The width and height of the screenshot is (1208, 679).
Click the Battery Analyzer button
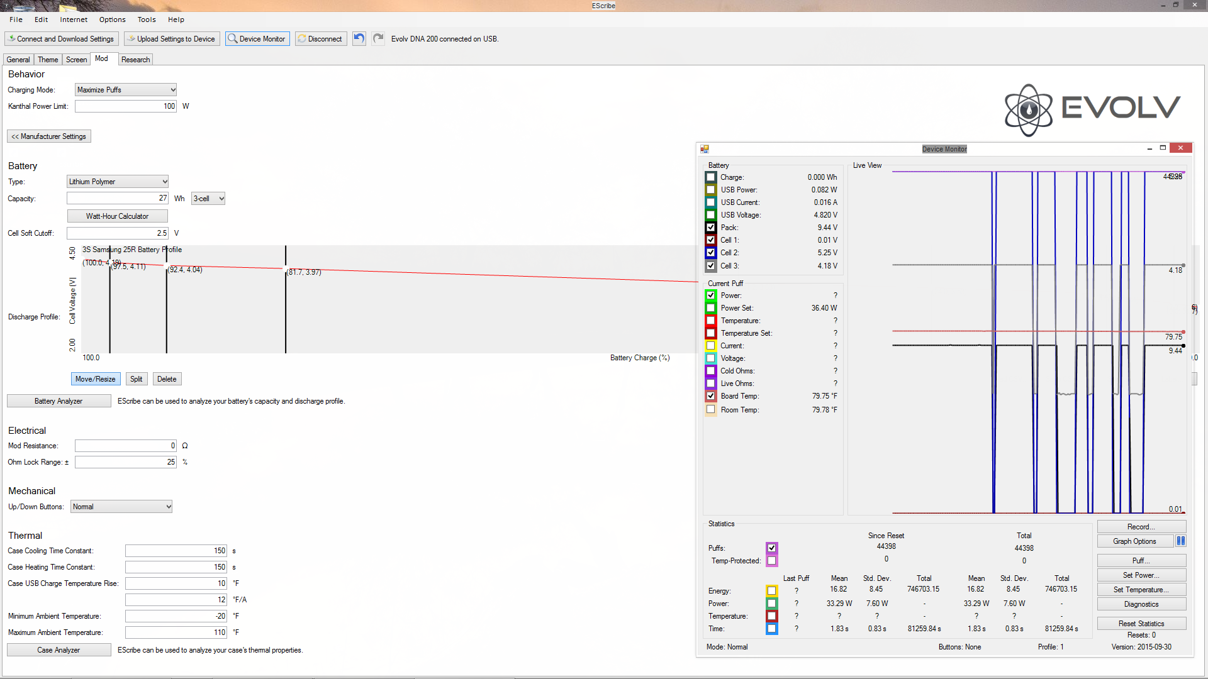pos(59,401)
